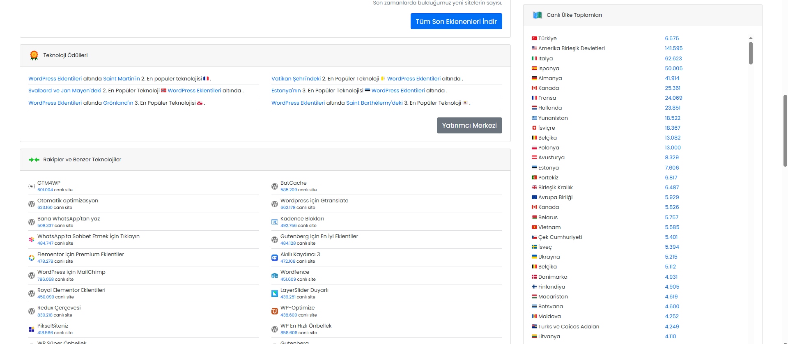The image size is (788, 344).
Task: Open the Kadence Blokları technology name
Action: pos(302,219)
